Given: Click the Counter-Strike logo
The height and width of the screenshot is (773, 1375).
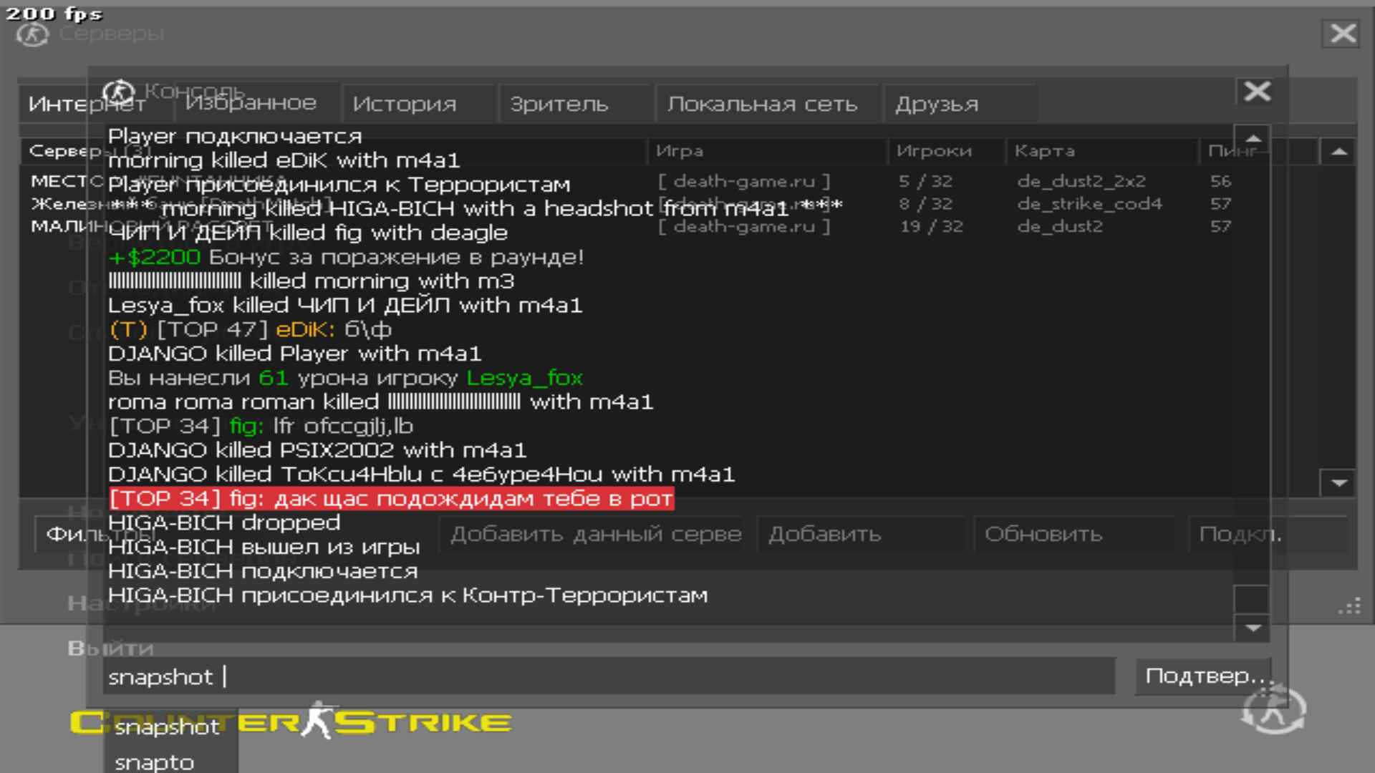Looking at the screenshot, I should (291, 721).
